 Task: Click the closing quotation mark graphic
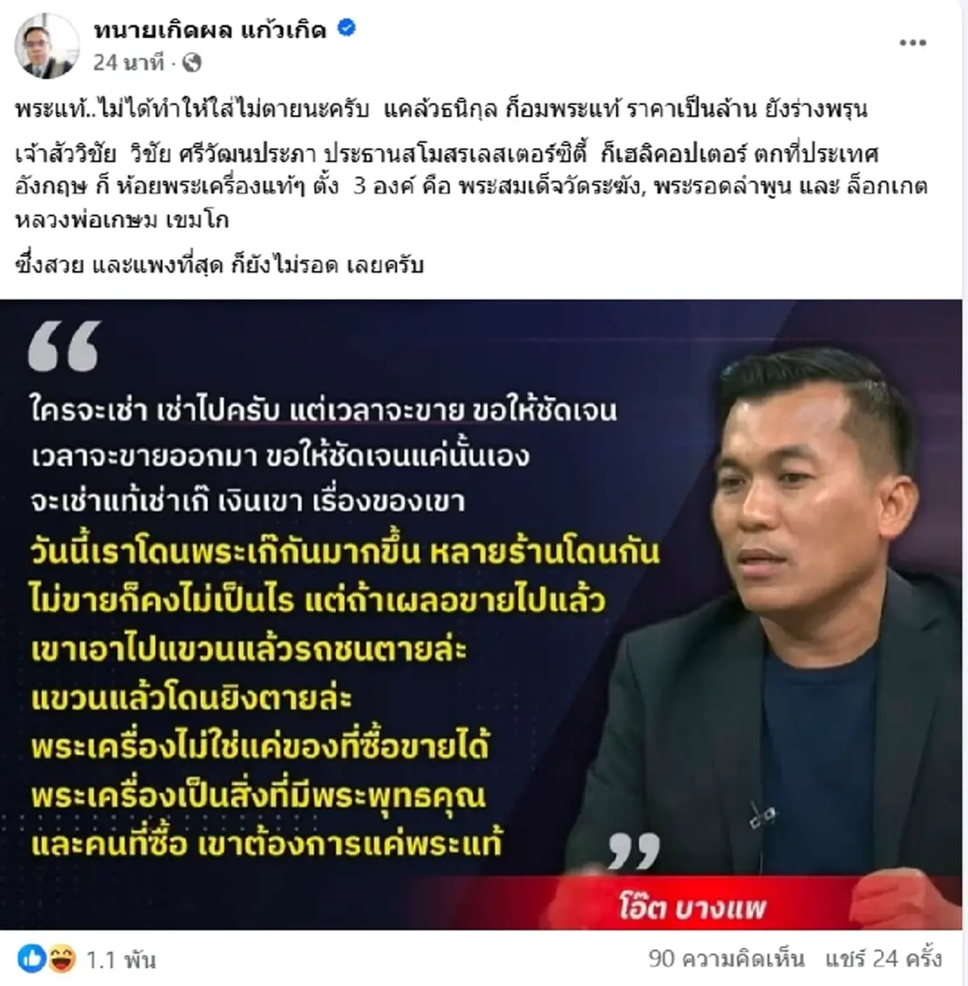pyautogui.click(x=634, y=850)
